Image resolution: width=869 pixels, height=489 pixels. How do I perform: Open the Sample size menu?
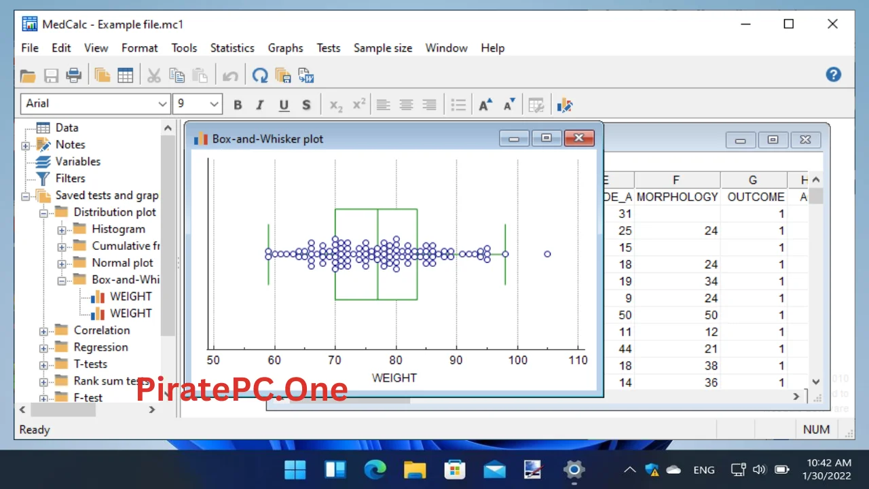coord(383,48)
